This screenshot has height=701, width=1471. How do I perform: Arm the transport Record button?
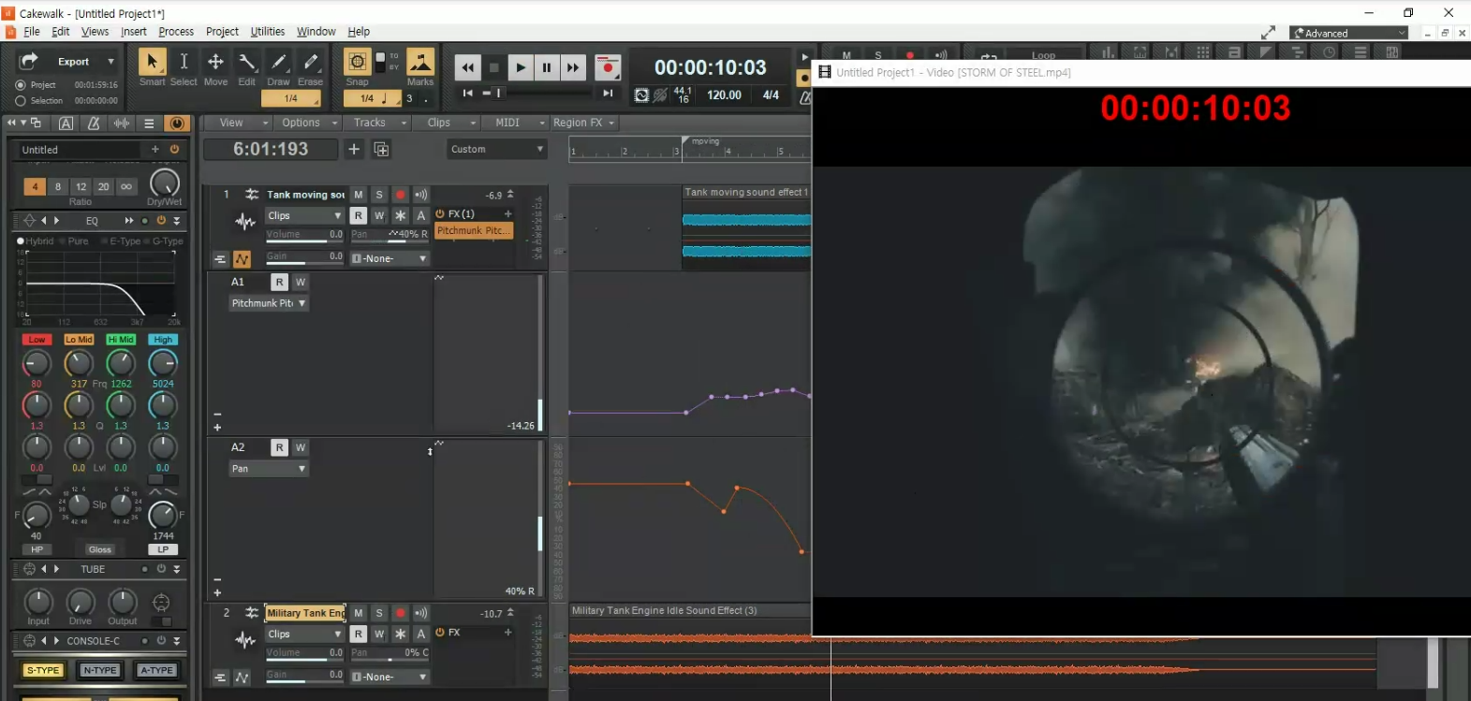coord(608,67)
